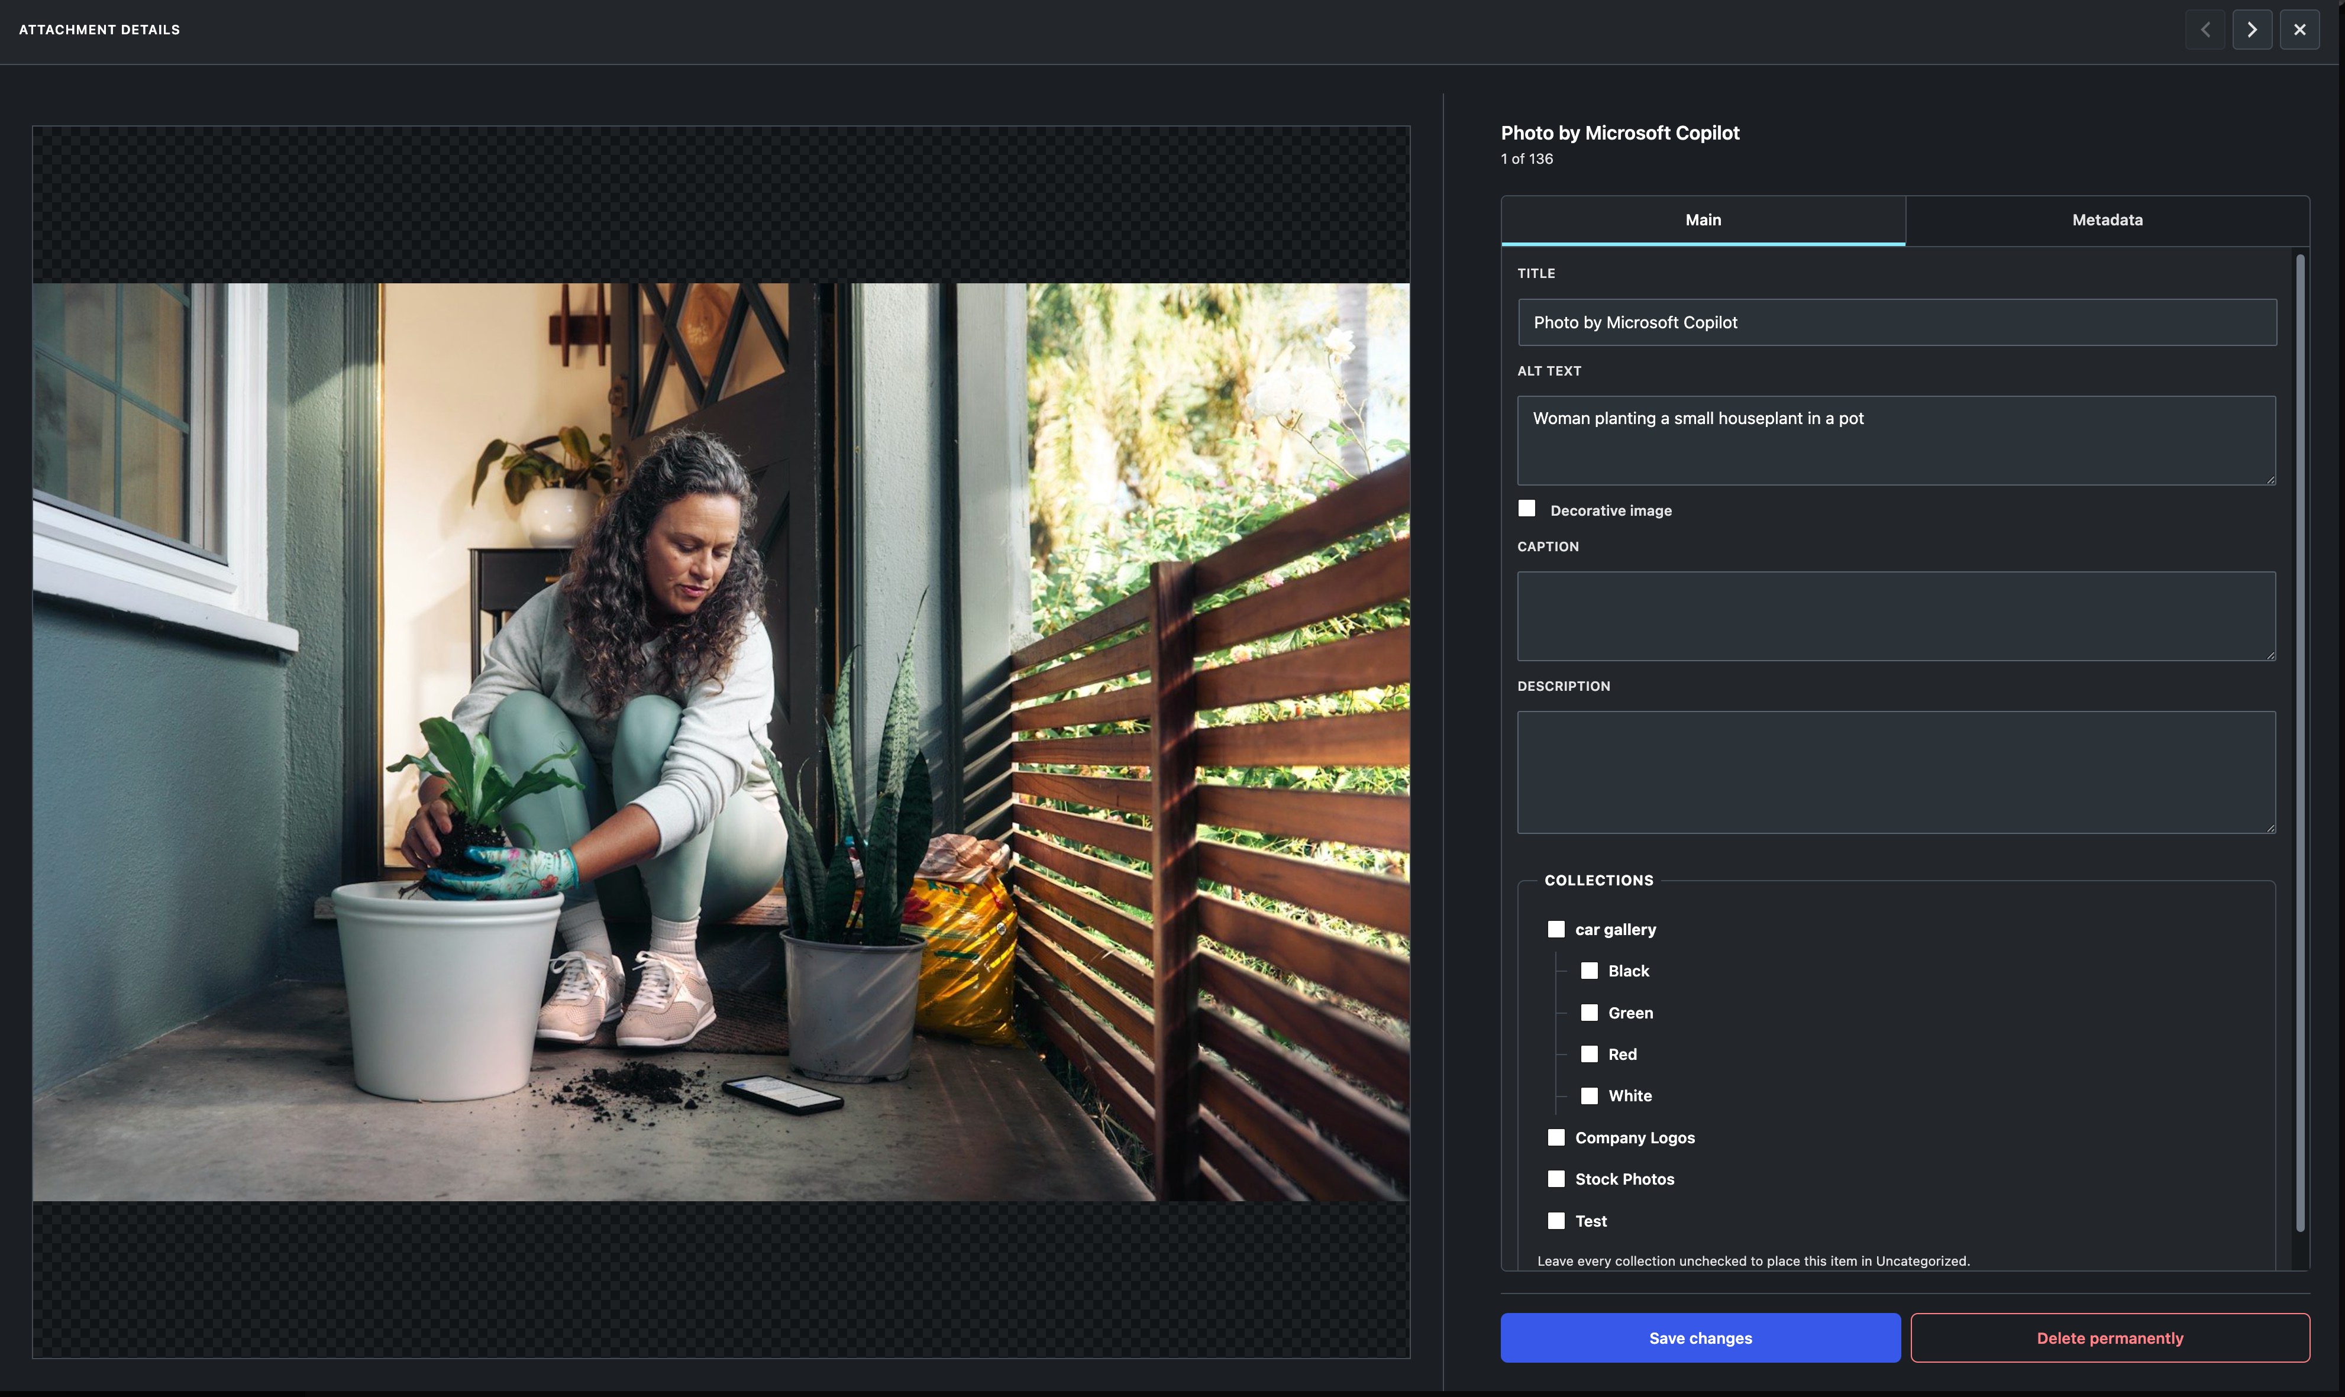
Task: Switch to the Metadata tab
Action: 2107,220
